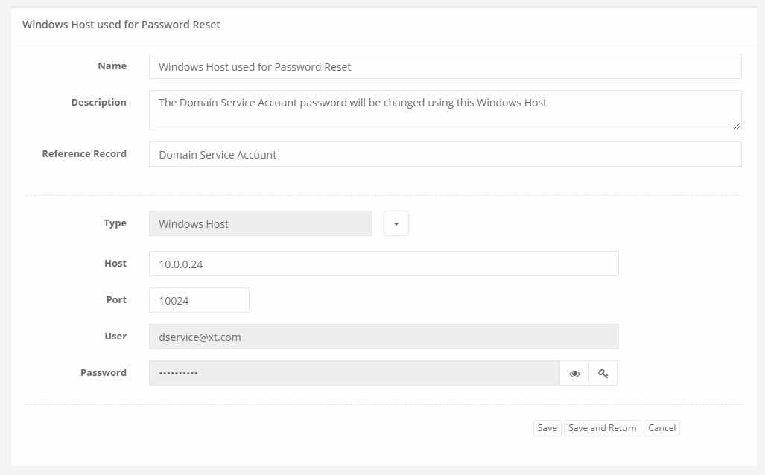Viewport: 765px width, 475px height.
Task: Click the Type label
Action: (x=115, y=223)
